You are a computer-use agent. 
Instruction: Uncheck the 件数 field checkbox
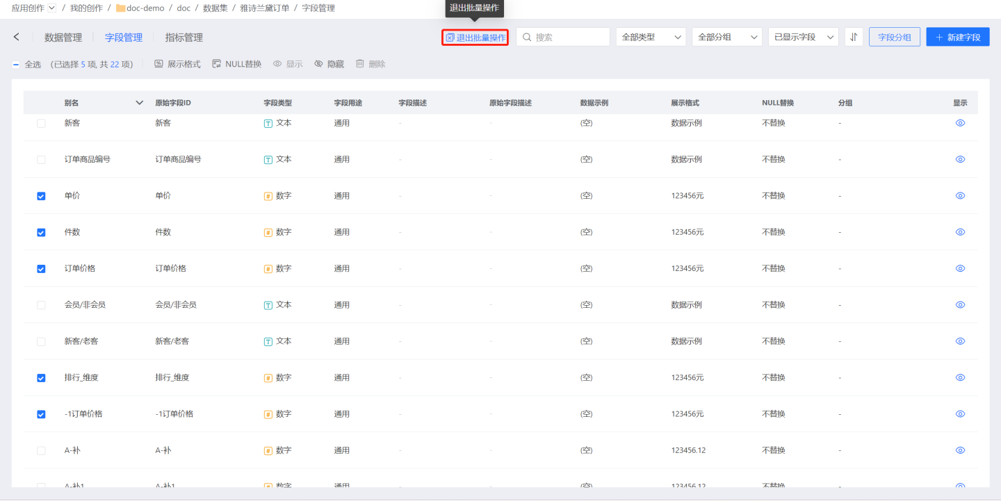tap(41, 233)
